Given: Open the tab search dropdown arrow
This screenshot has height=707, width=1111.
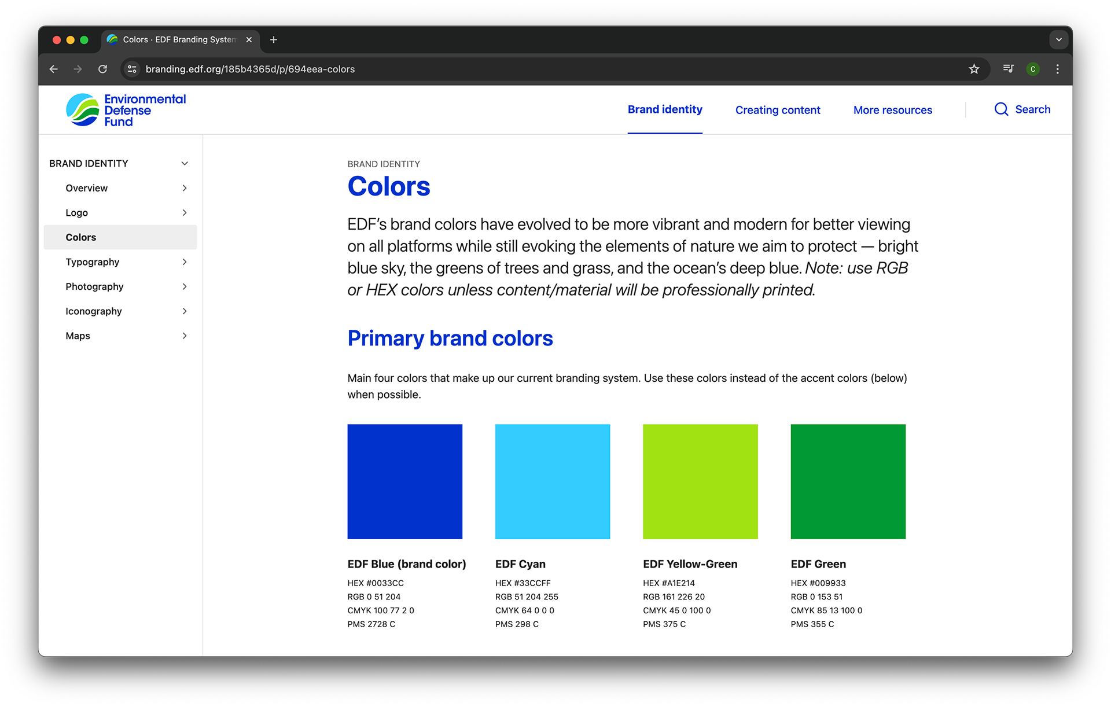Looking at the screenshot, I should 1058,39.
